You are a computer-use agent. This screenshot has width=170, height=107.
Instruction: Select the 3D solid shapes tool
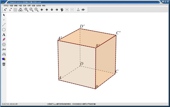click(x=4, y=54)
